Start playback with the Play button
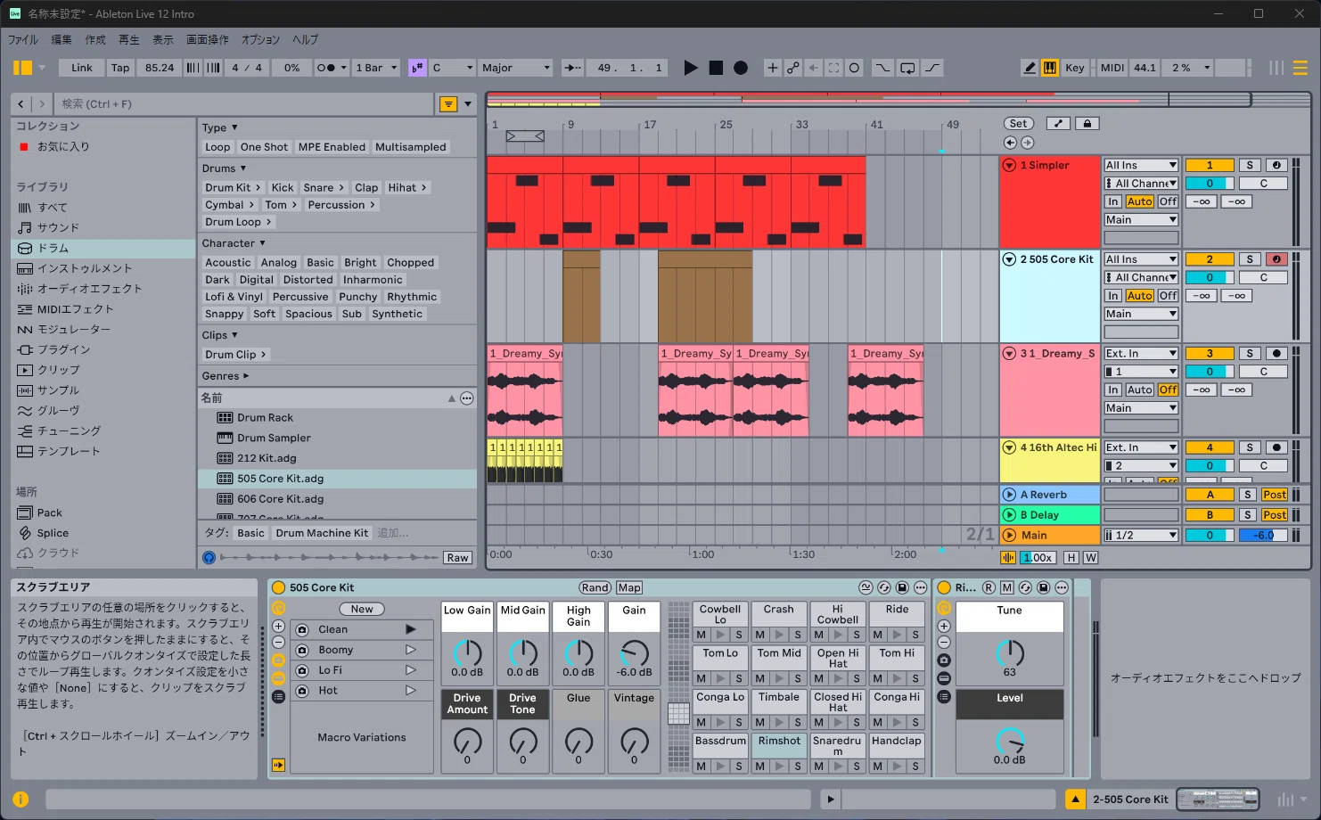 tap(690, 68)
